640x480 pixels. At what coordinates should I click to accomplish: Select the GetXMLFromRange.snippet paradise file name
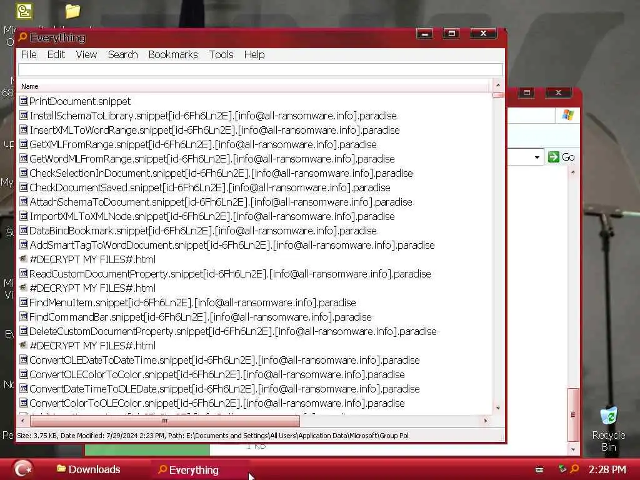pyautogui.click(x=203, y=144)
